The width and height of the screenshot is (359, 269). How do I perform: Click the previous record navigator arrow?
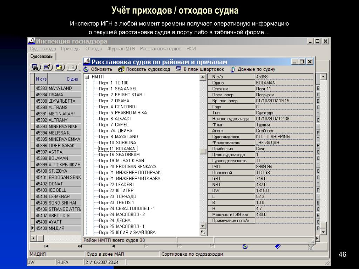[113, 246]
